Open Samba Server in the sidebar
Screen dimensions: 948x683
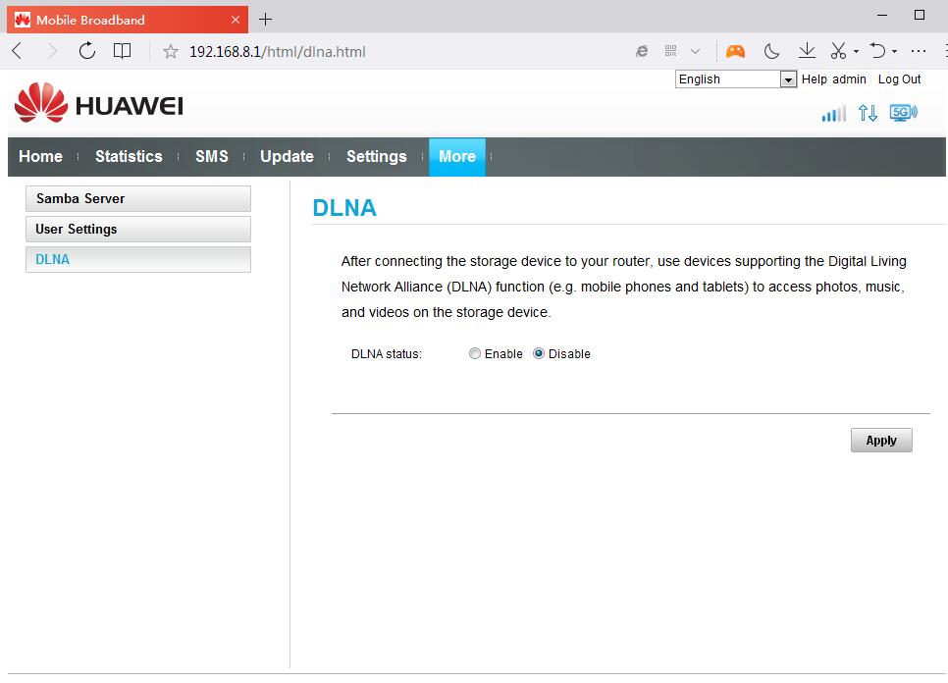(138, 198)
